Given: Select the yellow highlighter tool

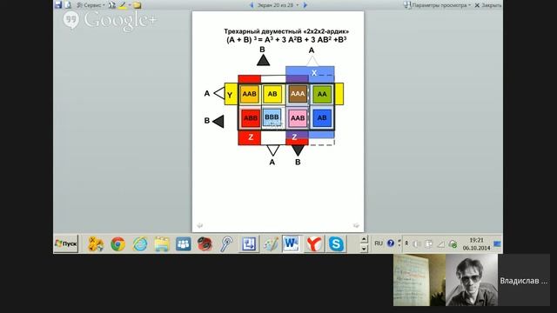Looking at the screenshot, I should coord(123,5).
